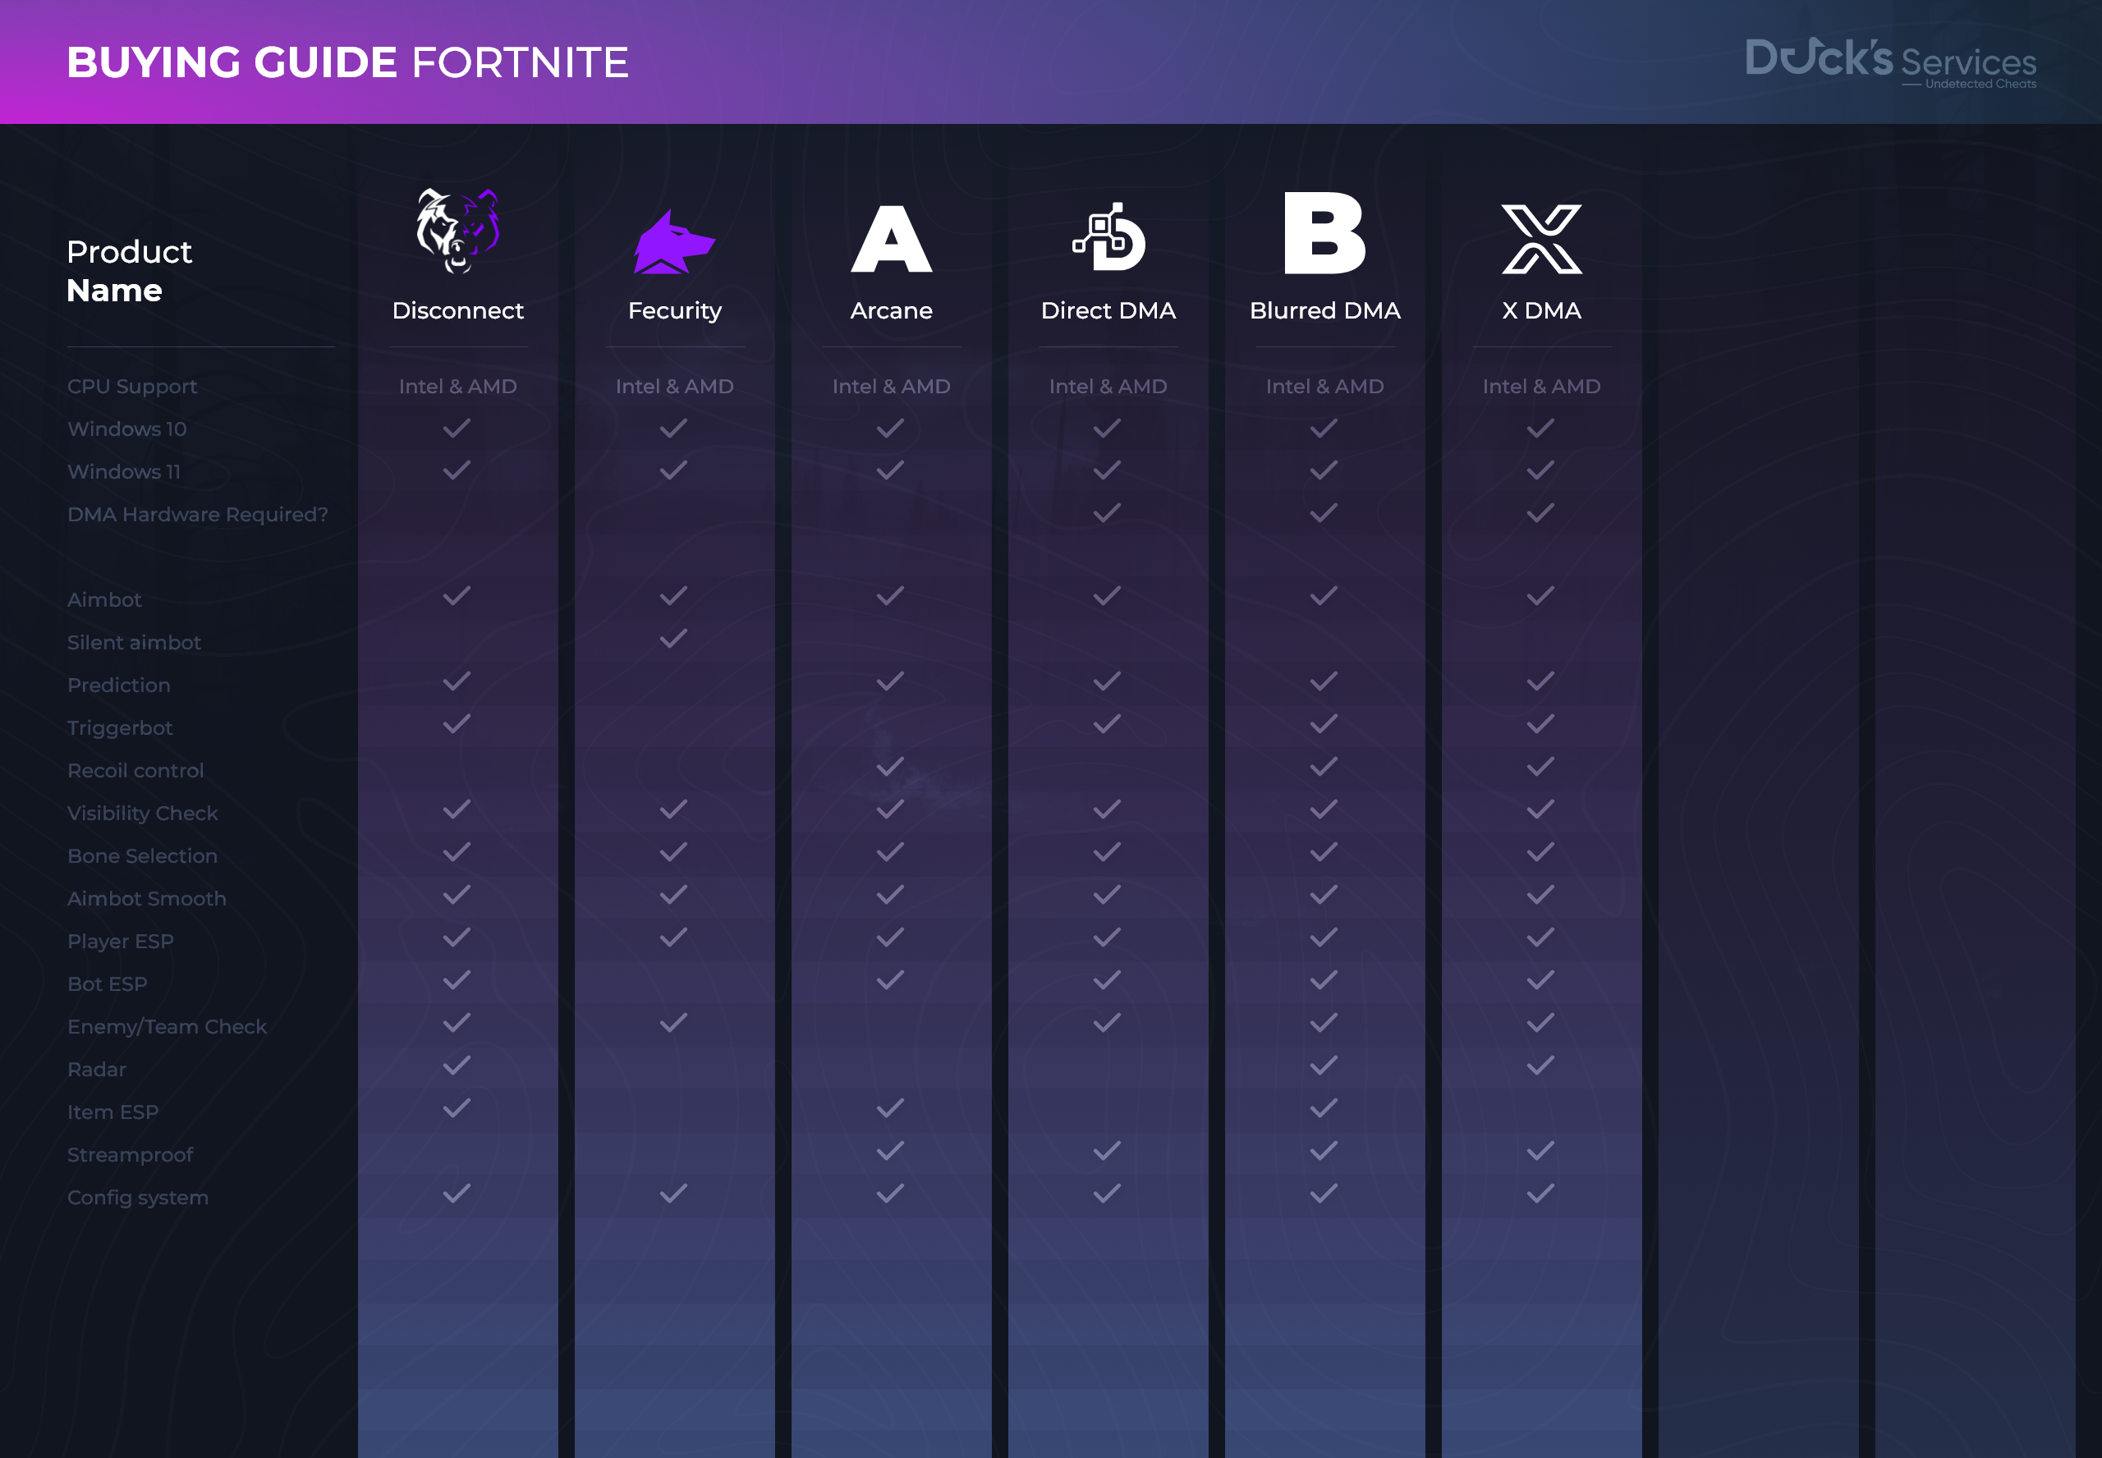Click the Blurred DMA Item ESP checkmark
The height and width of the screenshot is (1458, 2102).
1323,1108
